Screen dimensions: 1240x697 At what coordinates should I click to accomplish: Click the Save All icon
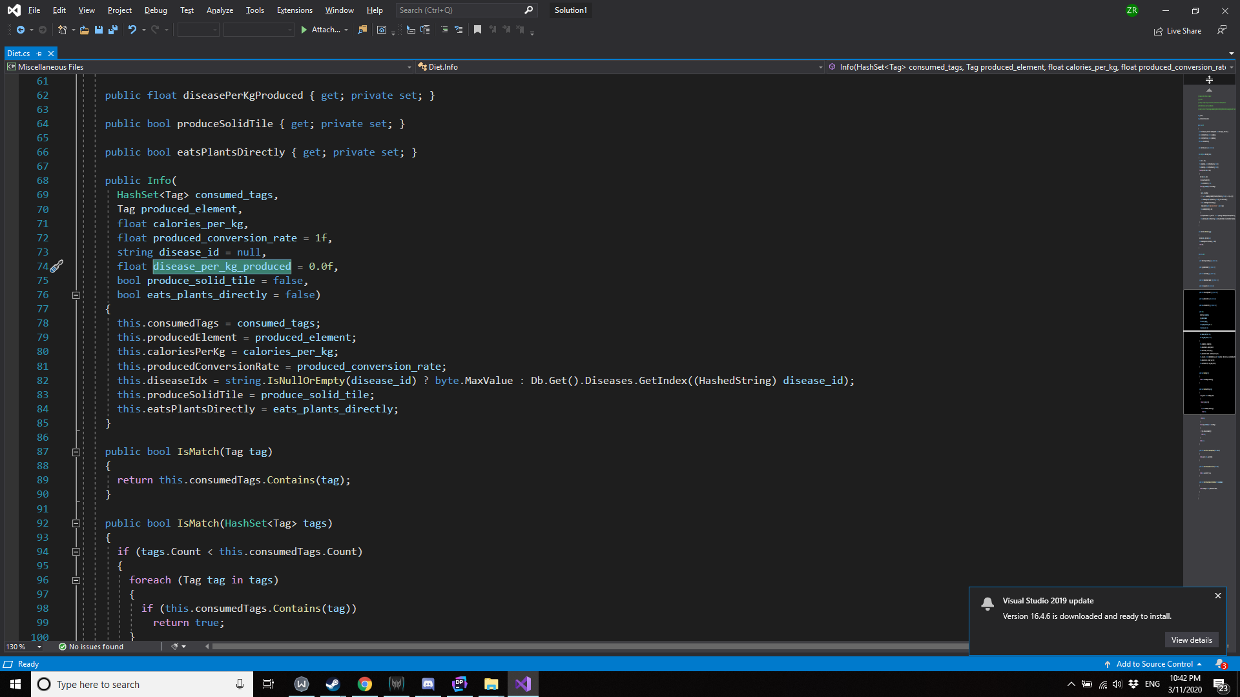pos(113,30)
